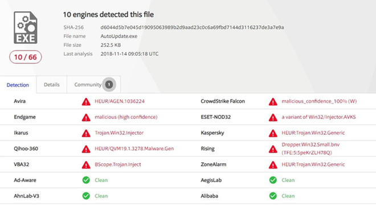Screen dimensions: 376x206
Task: Click the Rising warning triangle icon
Action: [x=273, y=149]
